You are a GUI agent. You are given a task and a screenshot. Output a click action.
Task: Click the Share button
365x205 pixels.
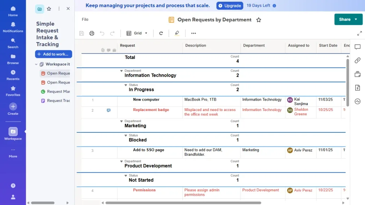click(344, 19)
